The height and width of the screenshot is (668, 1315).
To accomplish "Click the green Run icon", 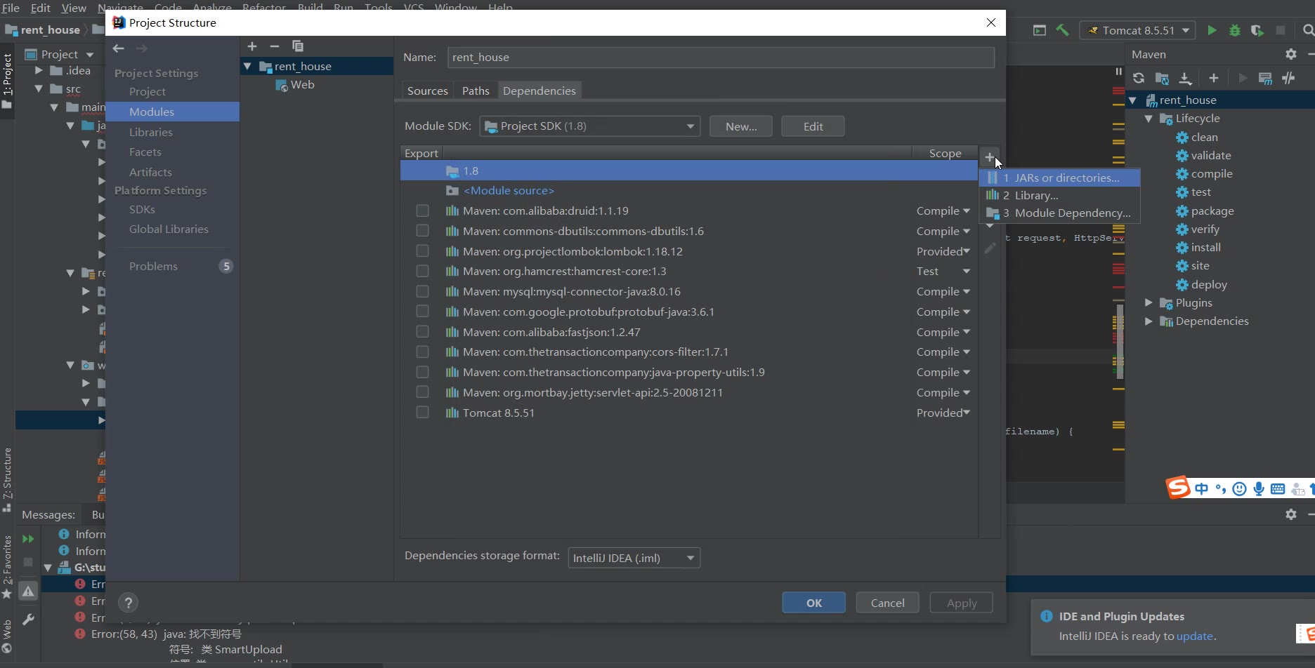I will click(x=1211, y=30).
